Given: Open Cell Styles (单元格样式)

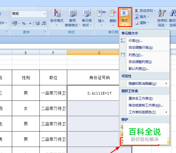Looking at the screenshot, I should point(87,18).
